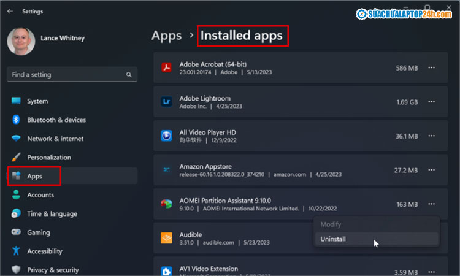
Task: Click the AOMEI Partition Assistant icon
Action: click(x=166, y=204)
